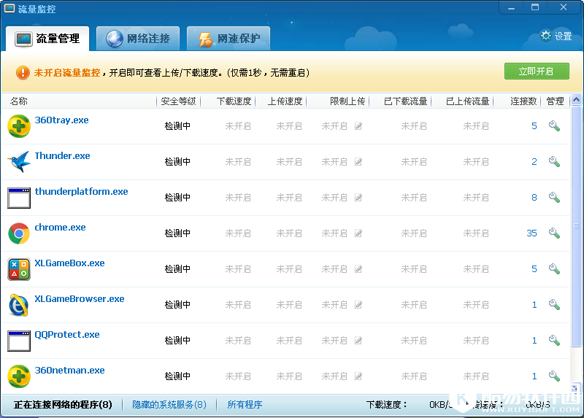Click the Thunder.exe bird icon
The height and width of the screenshot is (418, 584).
[19, 162]
